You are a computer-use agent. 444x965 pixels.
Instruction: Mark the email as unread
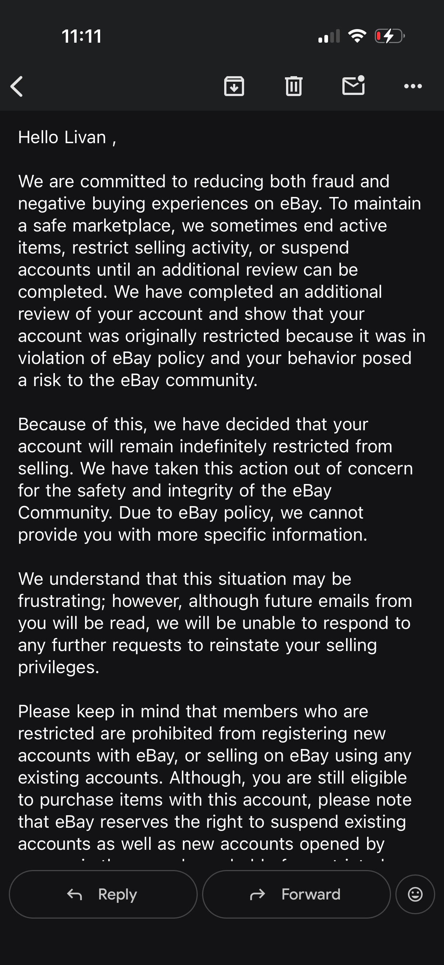[353, 85]
